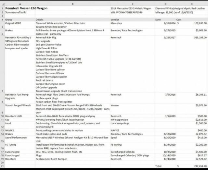Click cost cell $2,519.00
The height and width of the screenshot is (170, 208).
(x=192, y=120)
